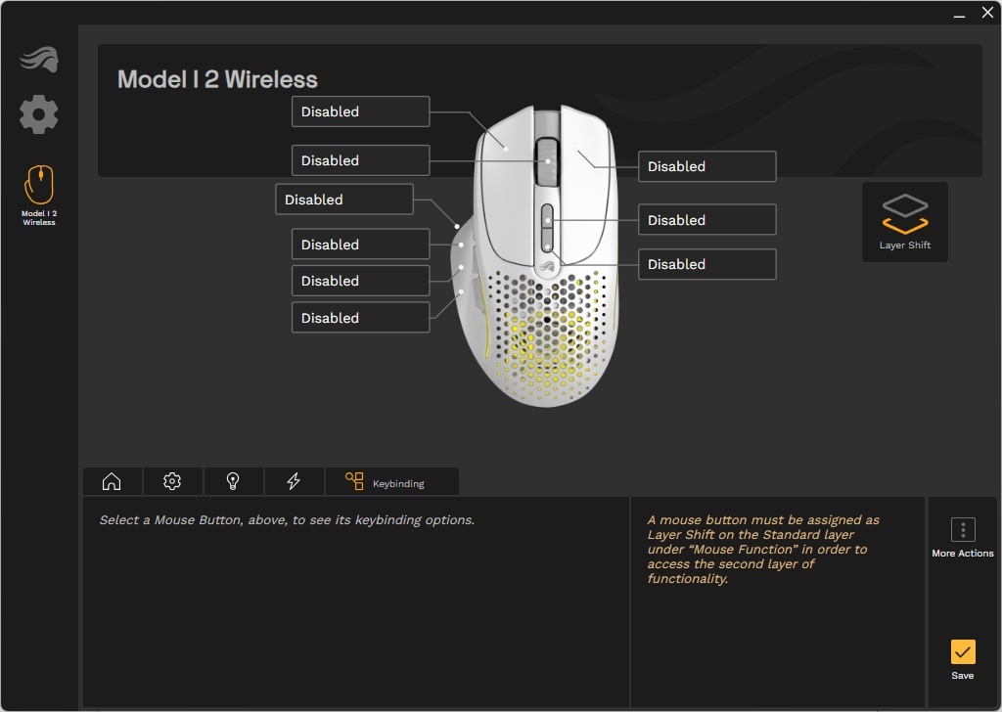1002x712 pixels.
Task: Choose the upper DPI button's Disabled label
Action: [706, 220]
